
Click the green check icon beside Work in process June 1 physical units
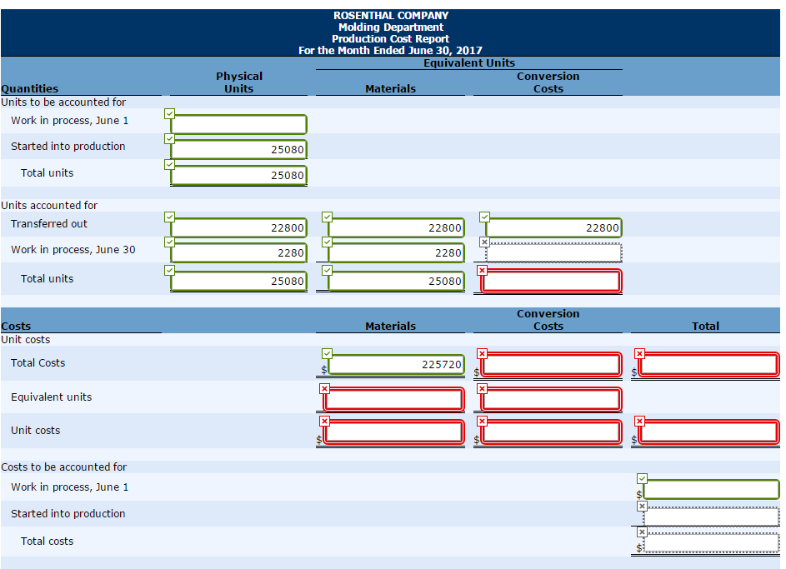170,113
